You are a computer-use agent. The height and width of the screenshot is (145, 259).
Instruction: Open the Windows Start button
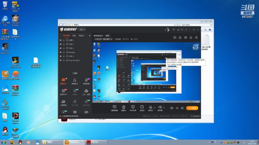coord(4,142)
